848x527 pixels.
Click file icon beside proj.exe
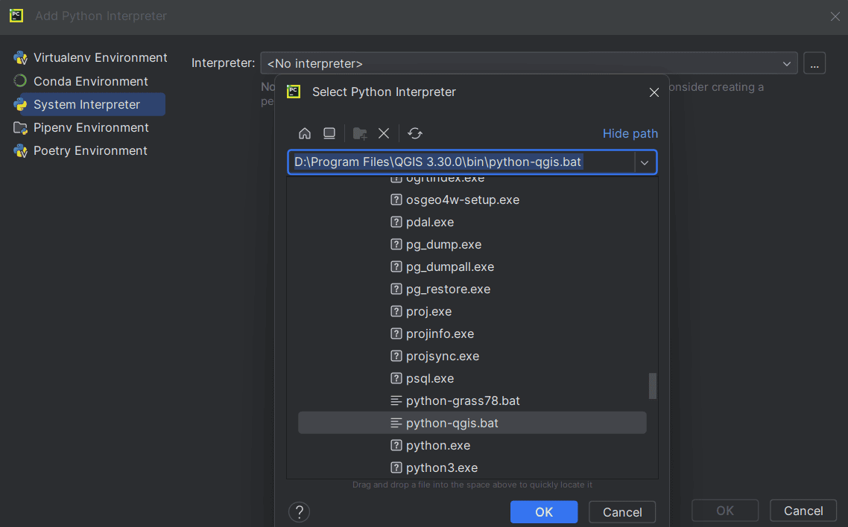[396, 312]
